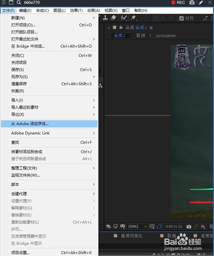Choose 打开项目(O)... menu item

point(49,25)
